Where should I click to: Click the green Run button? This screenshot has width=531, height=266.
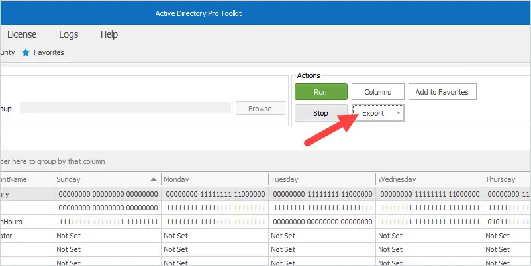[320, 92]
